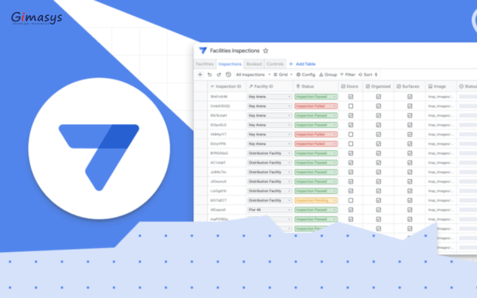The width and height of the screenshot is (477, 298).
Task: Select Inspection ID cell CmbK3DQQ
Action: tap(220, 106)
